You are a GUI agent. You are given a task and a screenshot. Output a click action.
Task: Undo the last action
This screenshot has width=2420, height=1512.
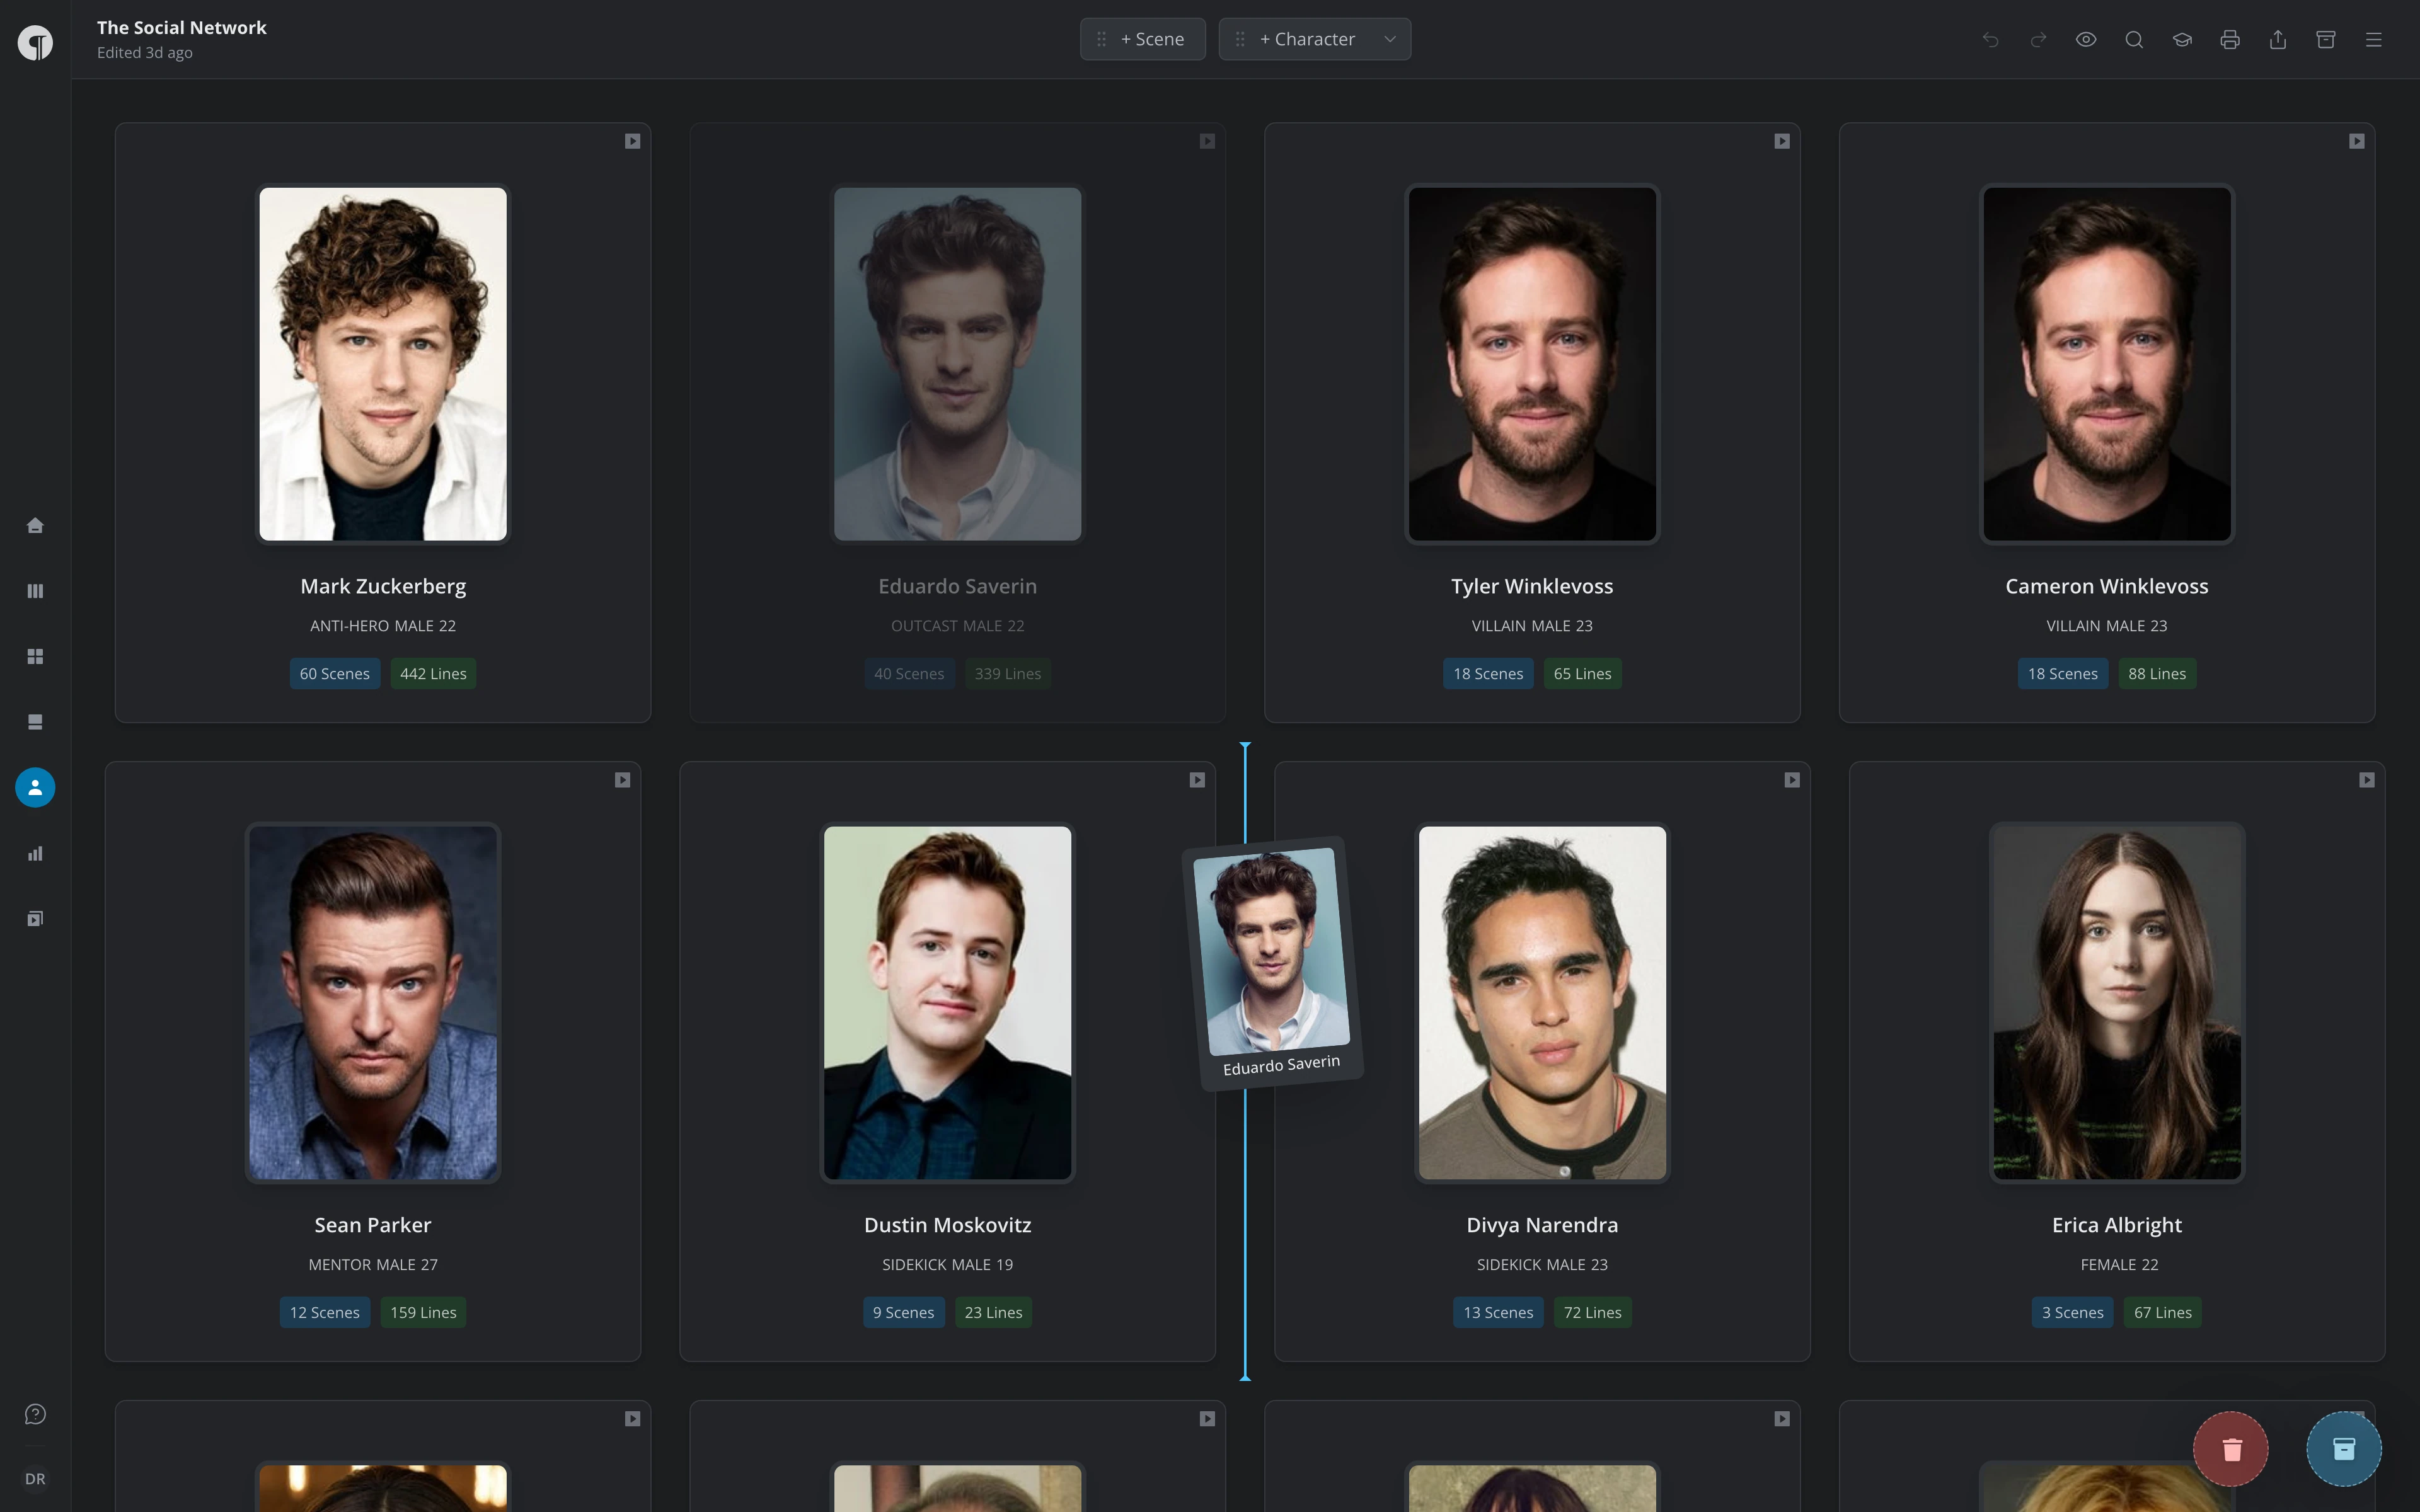1990,39
